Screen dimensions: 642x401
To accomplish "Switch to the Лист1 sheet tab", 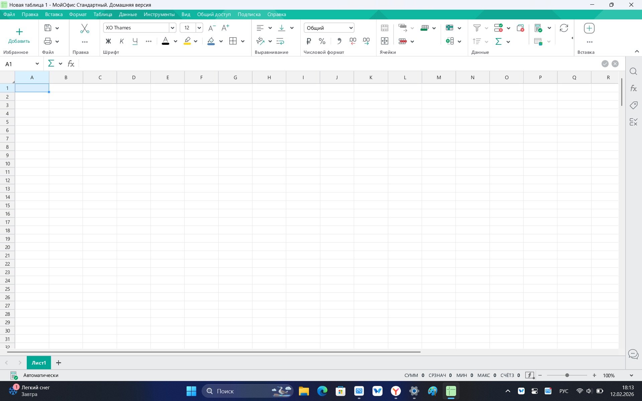I will point(39,363).
